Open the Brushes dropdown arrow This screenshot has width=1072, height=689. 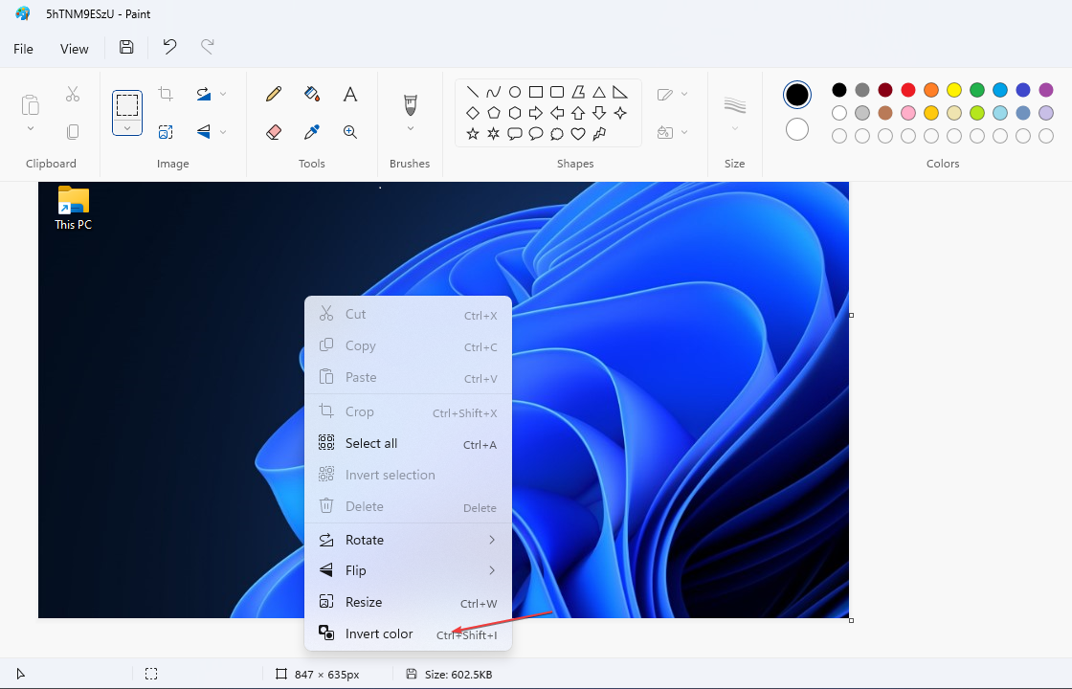click(411, 128)
